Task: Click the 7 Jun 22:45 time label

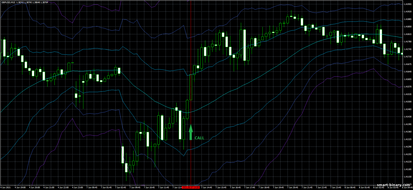Action: [321, 187]
